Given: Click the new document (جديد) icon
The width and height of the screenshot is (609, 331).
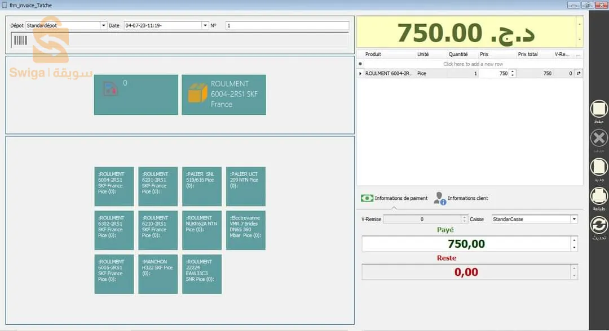Looking at the screenshot, I should point(598,167).
